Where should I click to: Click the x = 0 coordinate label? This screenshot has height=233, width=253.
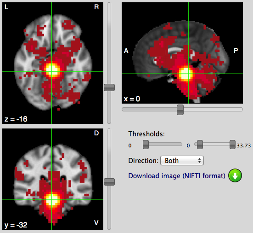132,99
